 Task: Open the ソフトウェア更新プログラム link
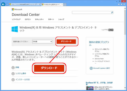[x=102, y=55]
